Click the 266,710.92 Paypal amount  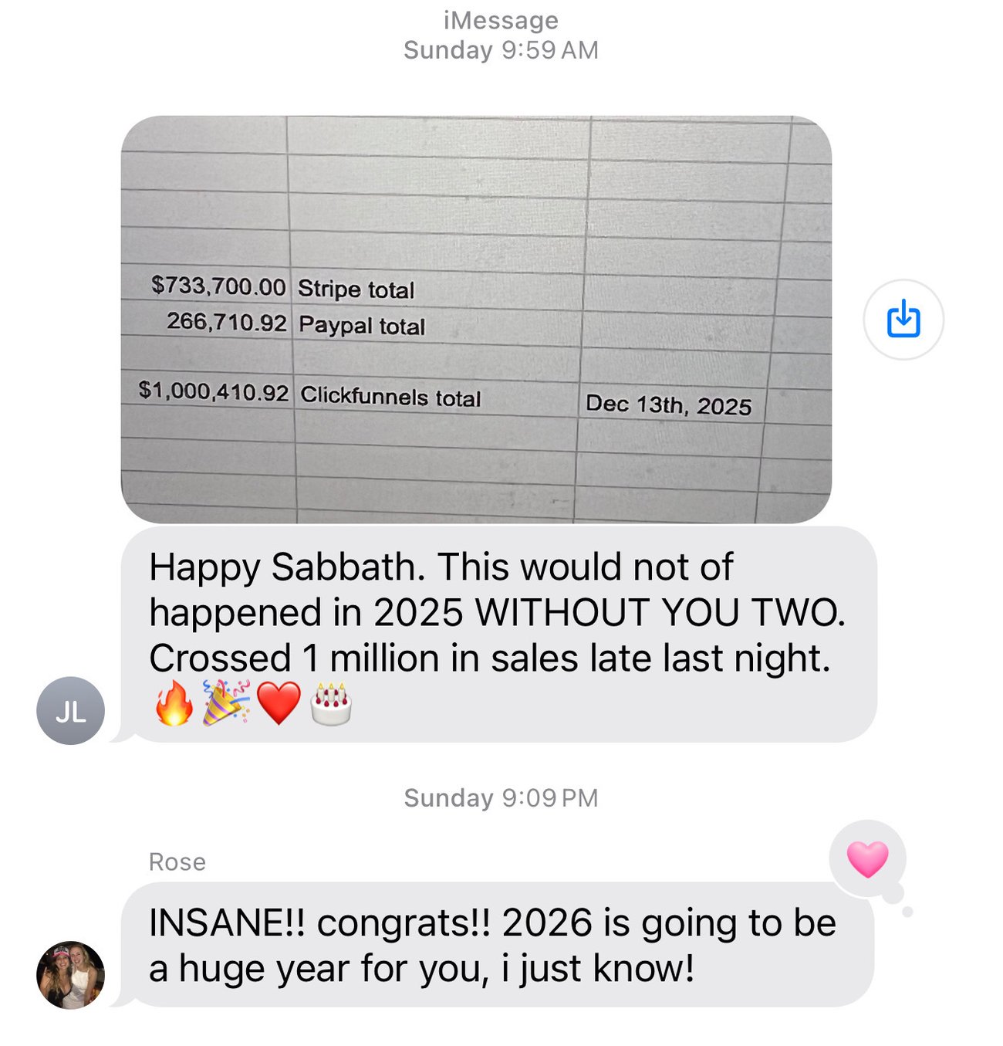coord(226,322)
